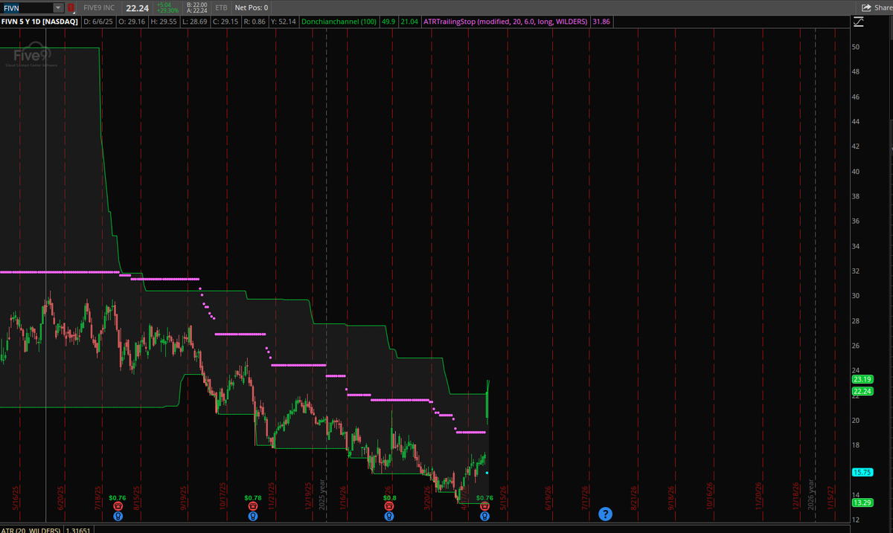Click the 2026 year marker on time axis
This screenshot has width=893, height=533.
(x=810, y=494)
